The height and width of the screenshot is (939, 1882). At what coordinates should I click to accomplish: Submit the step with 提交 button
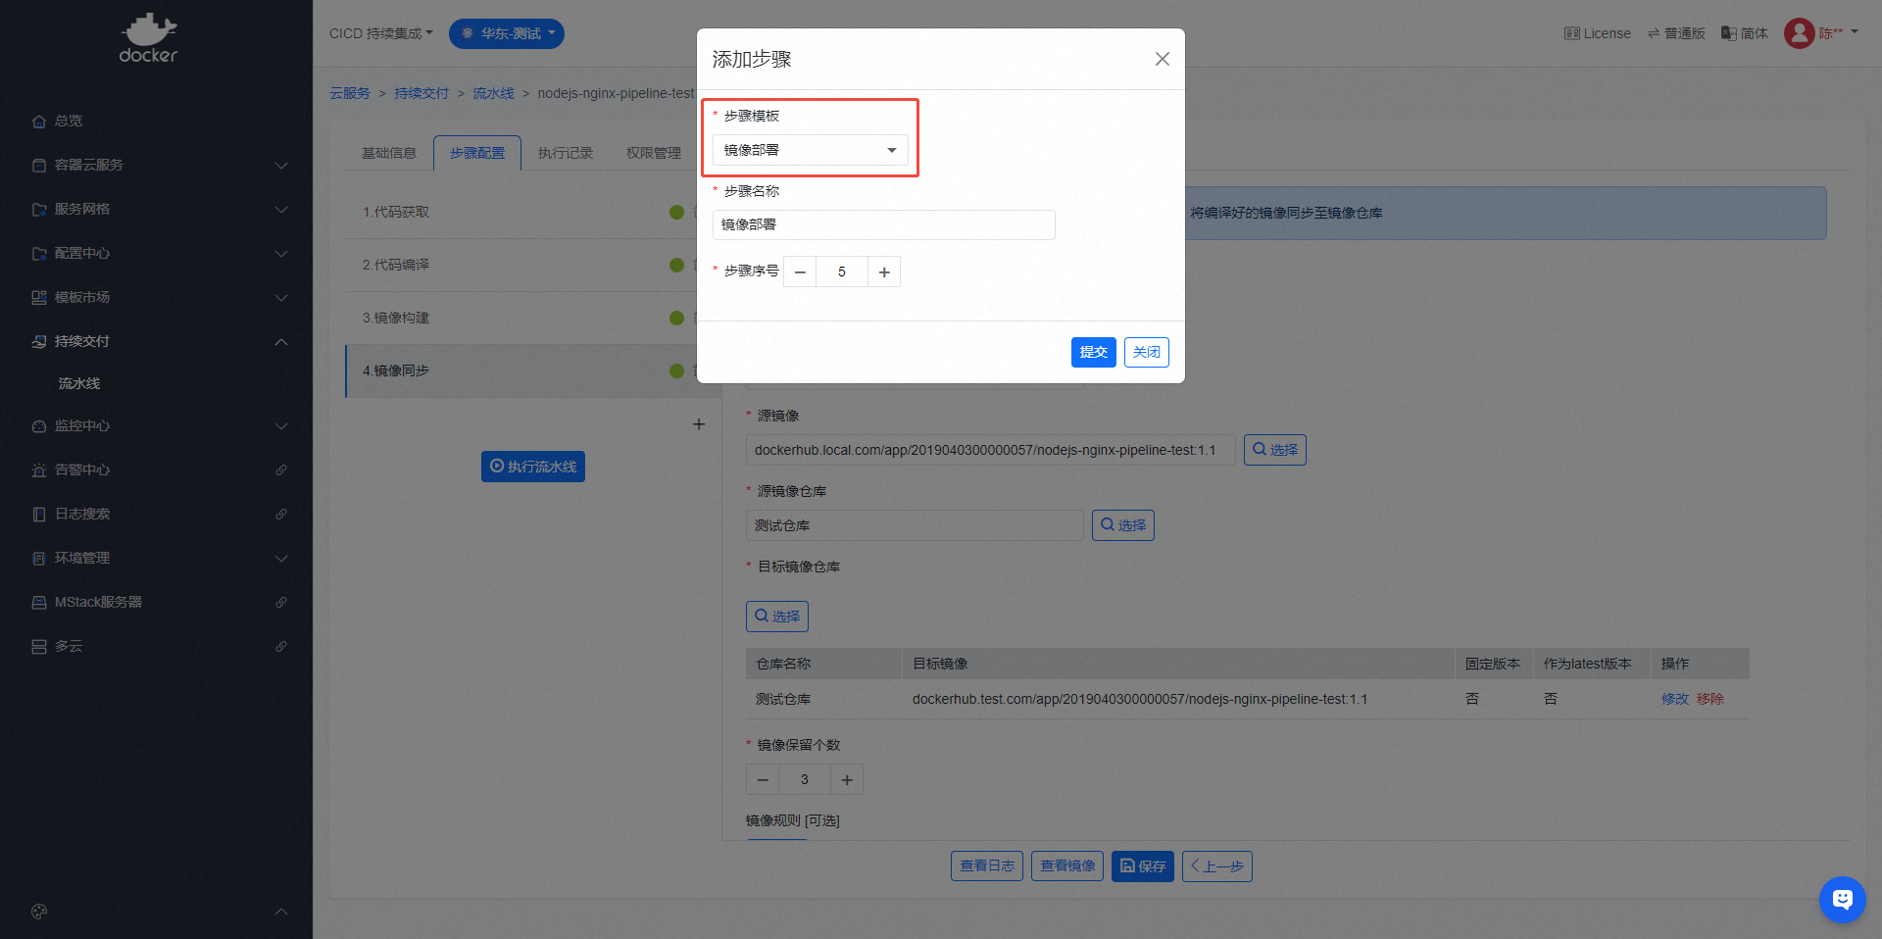click(x=1093, y=352)
